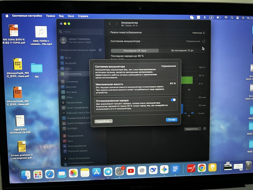This screenshot has height=190, width=253.
Task: Select Экран блокировки in the sidebar
Action: (77, 158)
